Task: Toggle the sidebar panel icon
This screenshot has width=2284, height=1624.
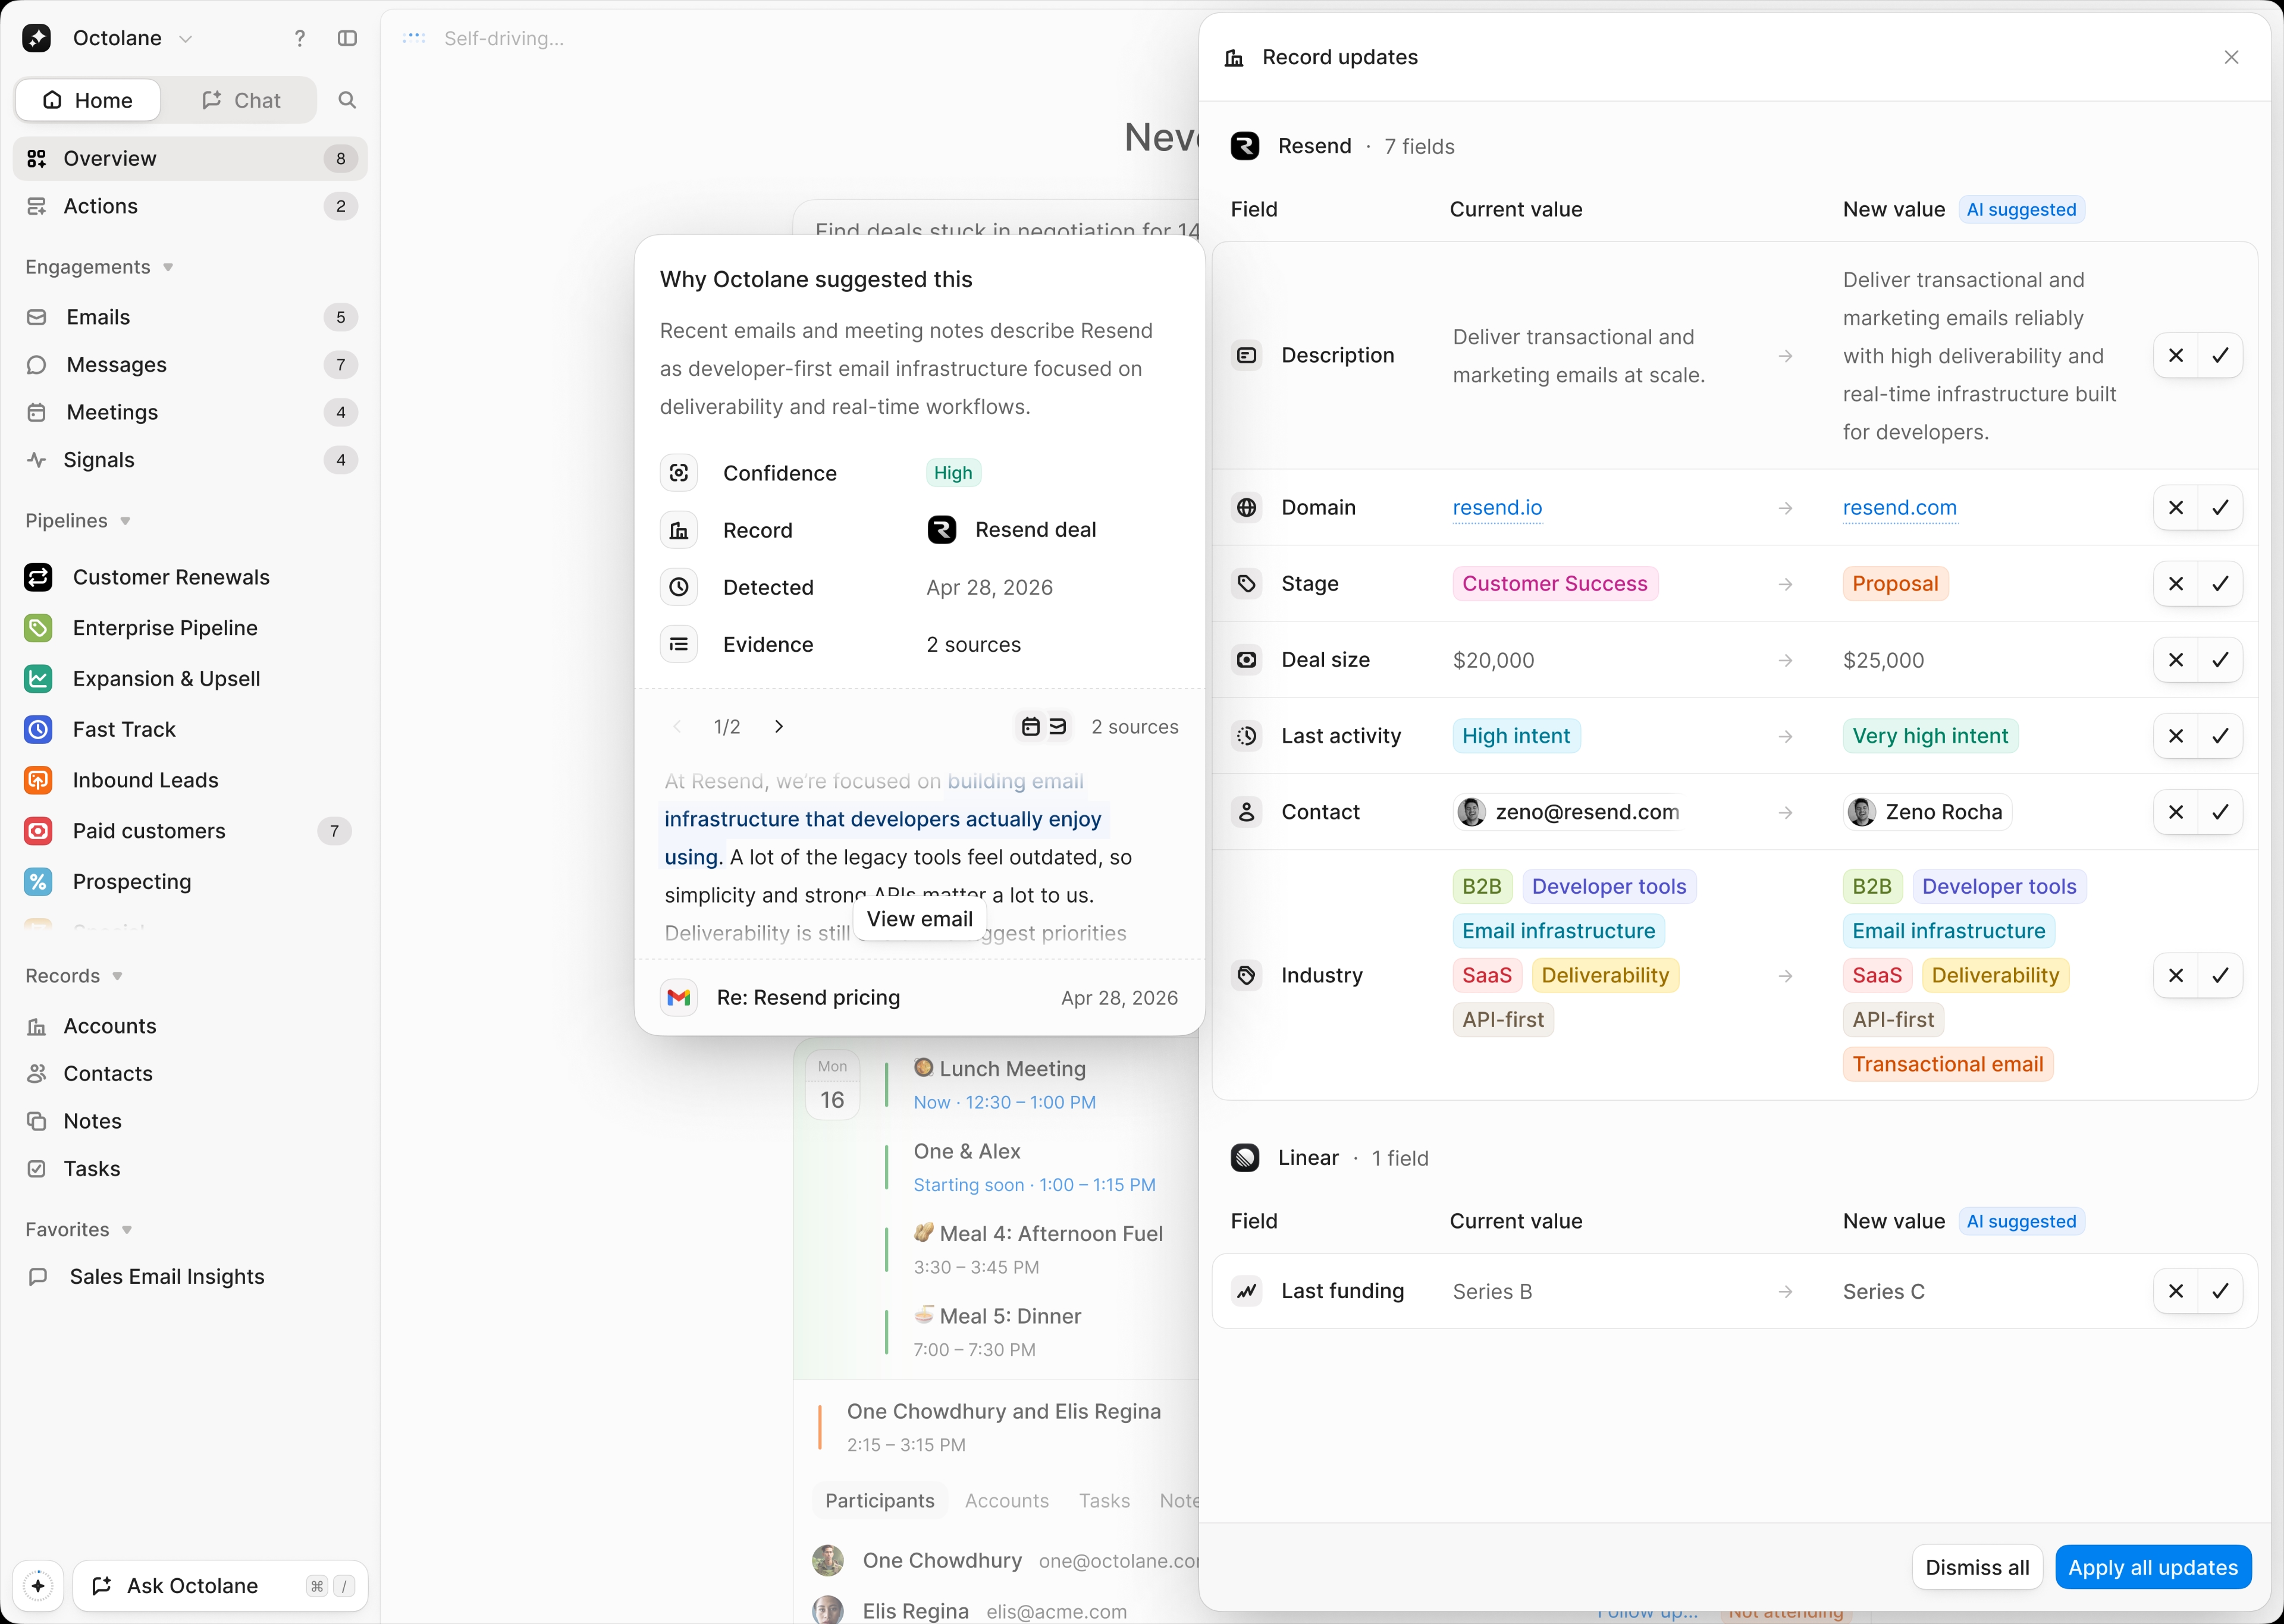Action: pos(347,38)
